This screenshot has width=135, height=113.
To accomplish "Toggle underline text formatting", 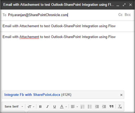I will (x=54, y=107).
